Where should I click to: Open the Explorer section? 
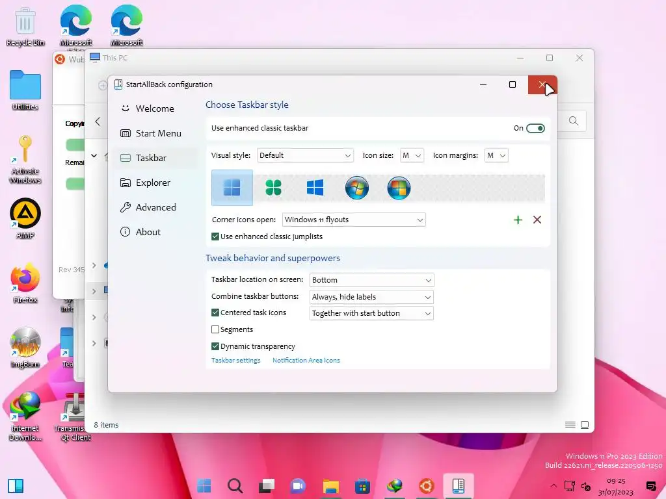pyautogui.click(x=145, y=183)
